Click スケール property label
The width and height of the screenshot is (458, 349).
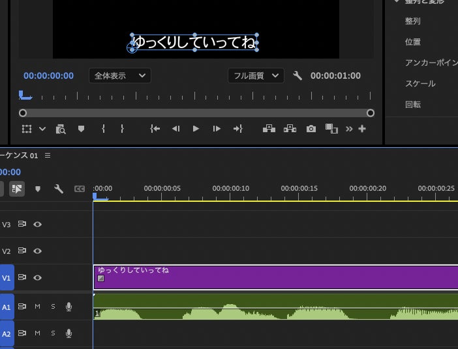coord(420,84)
